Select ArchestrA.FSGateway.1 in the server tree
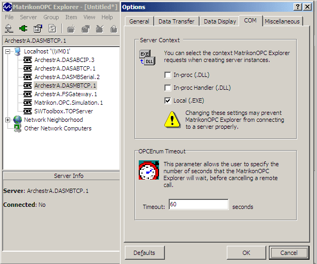Screen dimensions: 317x264 click(x=66, y=94)
